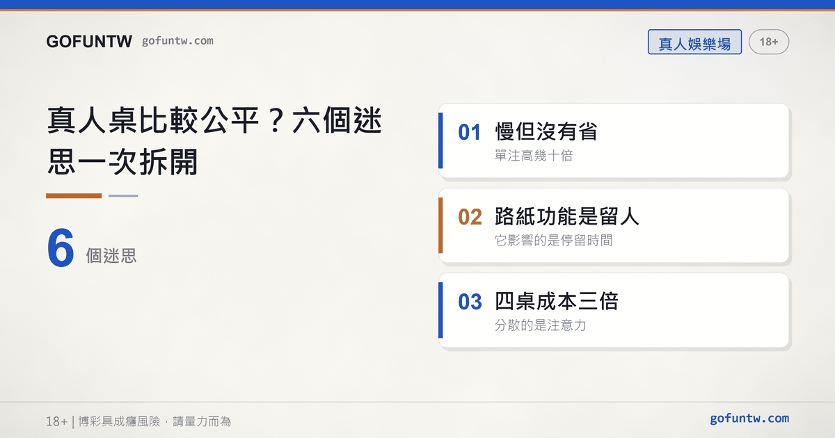
Task: Select the 真人娛樂場 category tag
Action: (x=694, y=42)
